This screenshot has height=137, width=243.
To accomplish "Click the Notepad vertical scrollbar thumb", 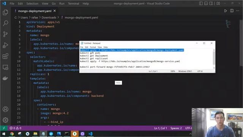I will click(214, 58).
